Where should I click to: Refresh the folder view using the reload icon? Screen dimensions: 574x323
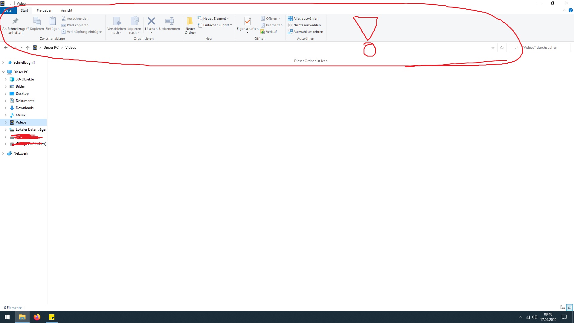502,48
